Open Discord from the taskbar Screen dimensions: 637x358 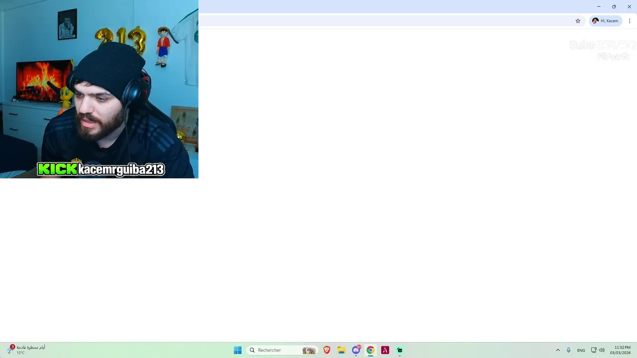pyautogui.click(x=356, y=350)
